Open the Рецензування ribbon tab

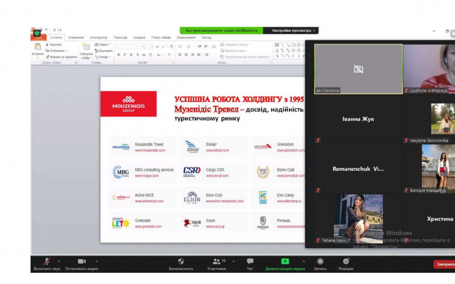click(186, 37)
